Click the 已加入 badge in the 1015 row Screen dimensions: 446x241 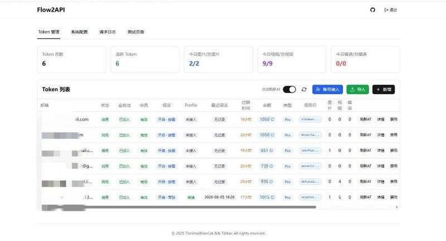(124, 197)
